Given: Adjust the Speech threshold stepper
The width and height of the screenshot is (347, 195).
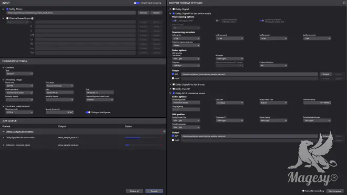Looking at the screenshot, I should tap(73, 112).
